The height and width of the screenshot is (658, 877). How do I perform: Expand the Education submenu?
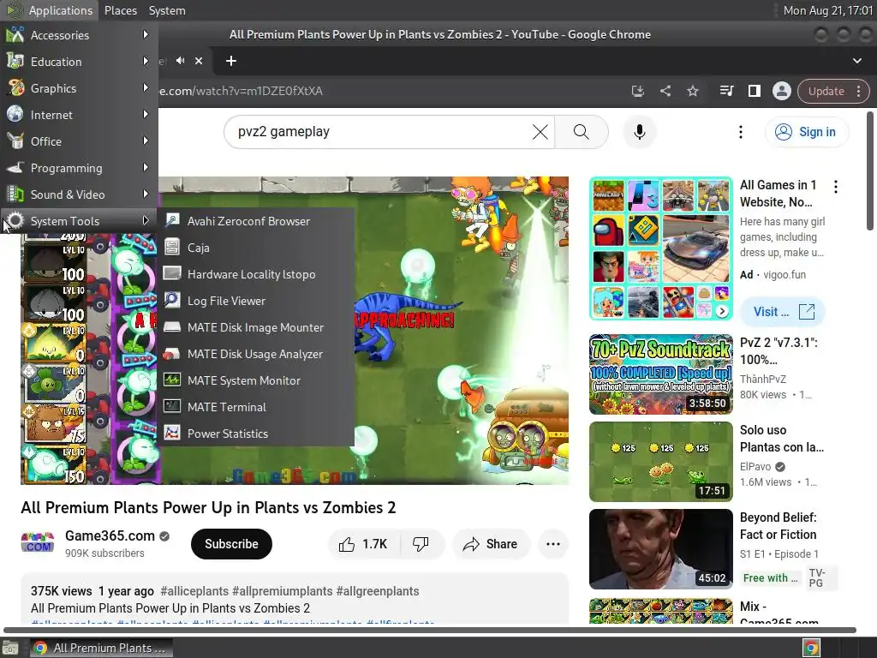[79, 62]
